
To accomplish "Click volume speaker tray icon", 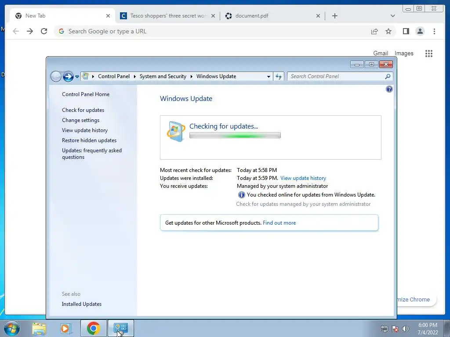I will point(406,329).
